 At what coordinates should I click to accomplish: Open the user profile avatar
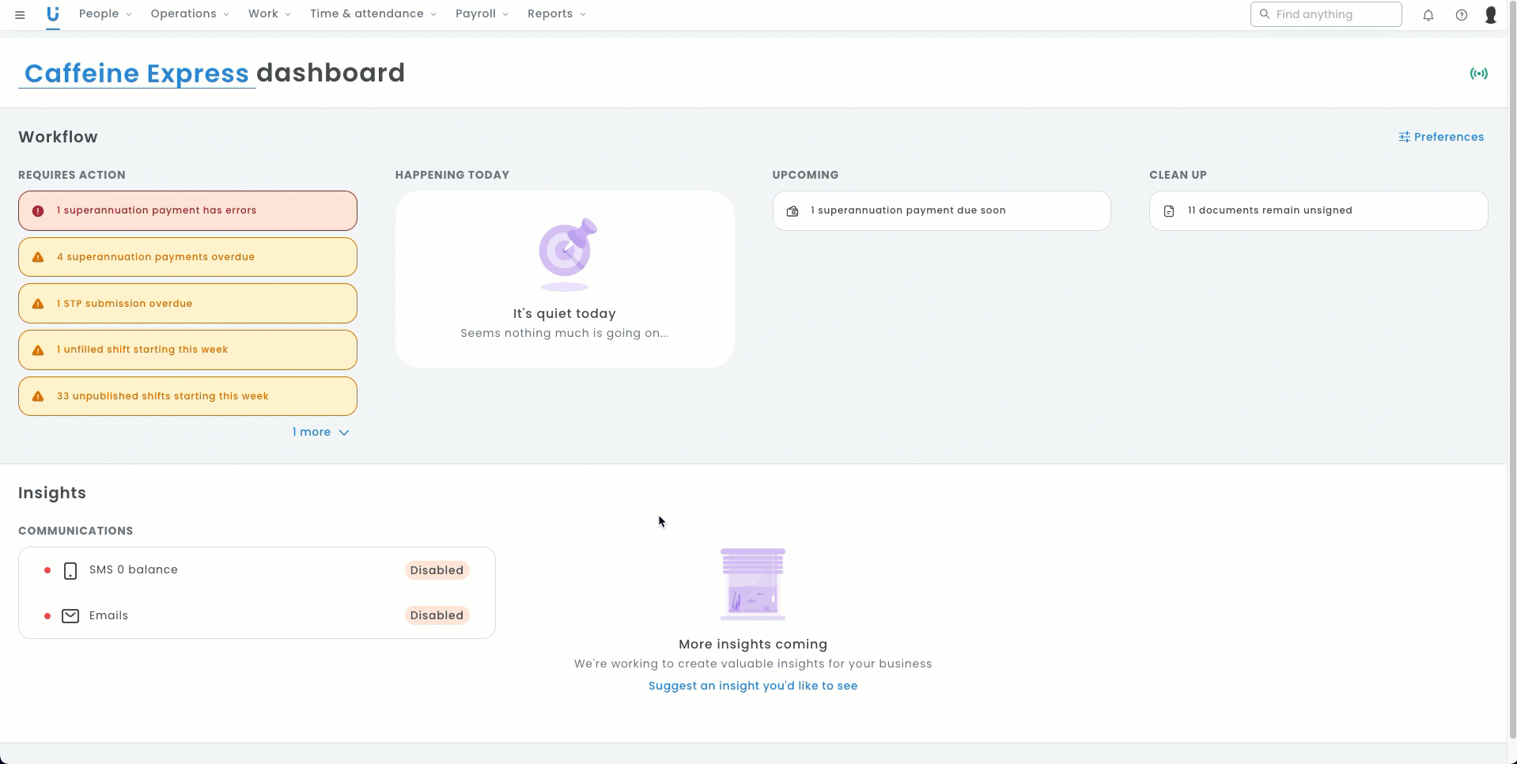[1491, 14]
